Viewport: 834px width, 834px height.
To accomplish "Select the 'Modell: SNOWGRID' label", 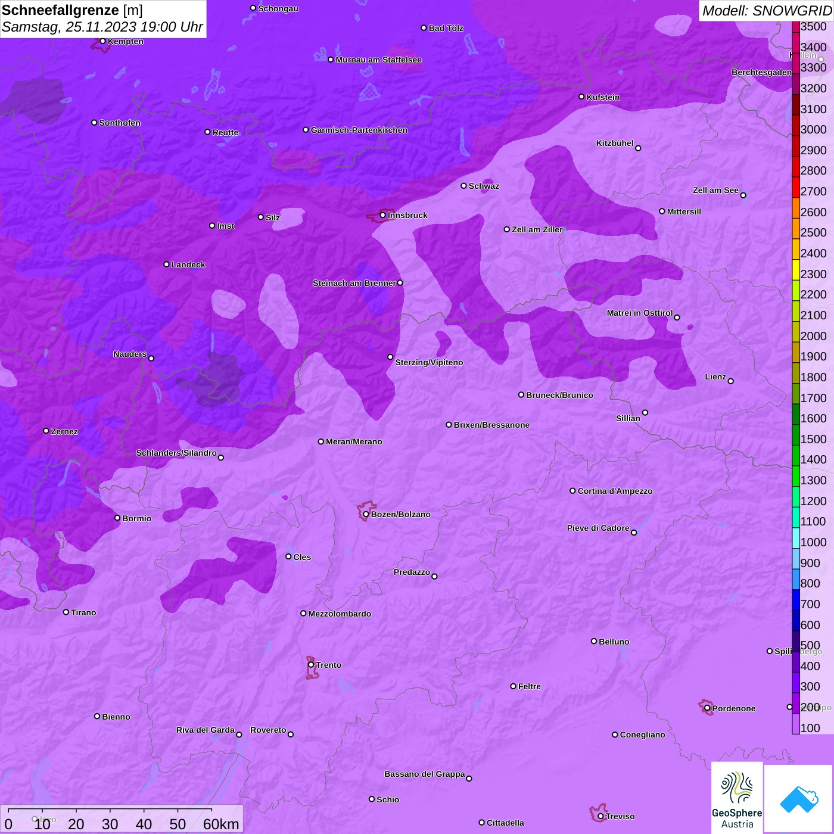I will (x=766, y=10).
